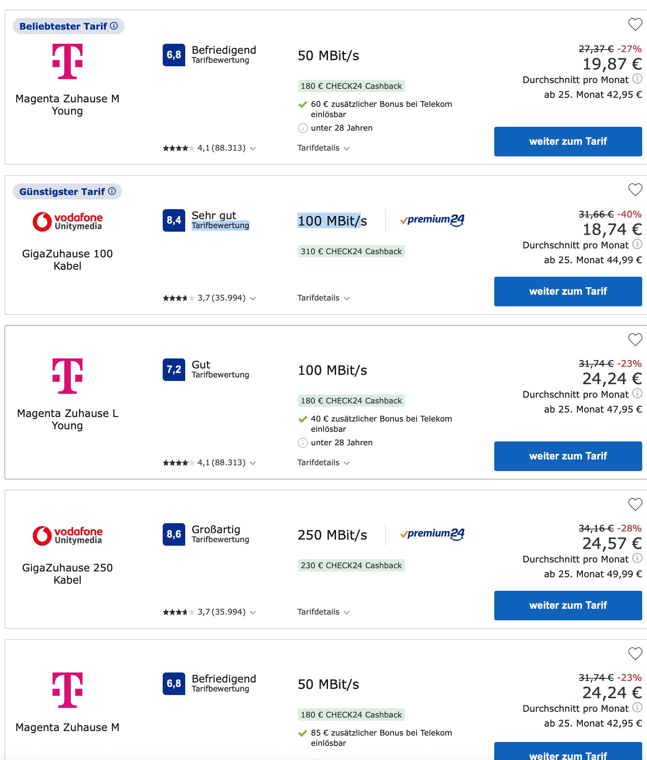
Task: Click the 6,8 rating badge of Magenta Zuhause M Young
Action: click(174, 55)
